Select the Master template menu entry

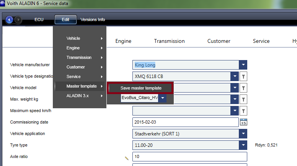(80, 86)
